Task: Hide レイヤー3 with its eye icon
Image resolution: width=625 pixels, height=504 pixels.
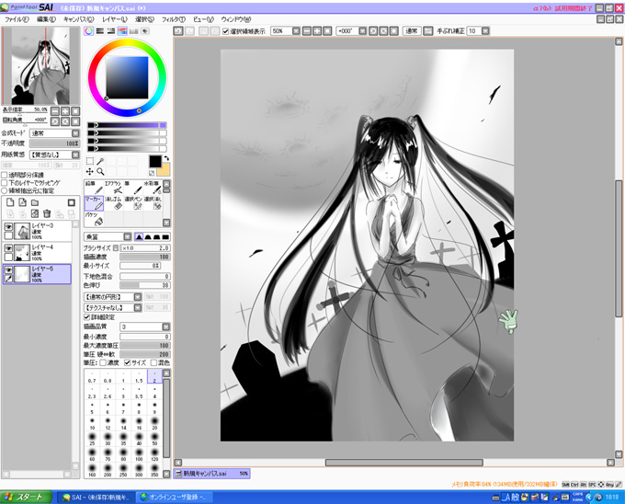Action: click(8, 227)
